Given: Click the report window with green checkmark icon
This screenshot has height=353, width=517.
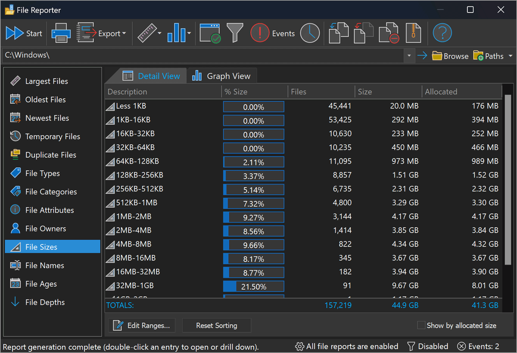Looking at the screenshot, I should [211, 33].
